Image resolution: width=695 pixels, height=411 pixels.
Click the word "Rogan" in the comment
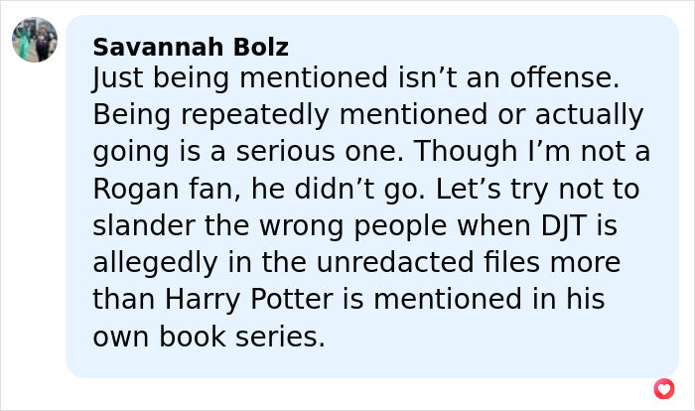point(140,189)
